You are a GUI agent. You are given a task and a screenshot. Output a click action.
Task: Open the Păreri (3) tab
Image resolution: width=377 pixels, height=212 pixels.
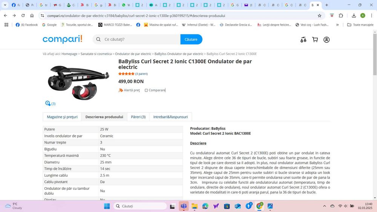tap(138, 117)
